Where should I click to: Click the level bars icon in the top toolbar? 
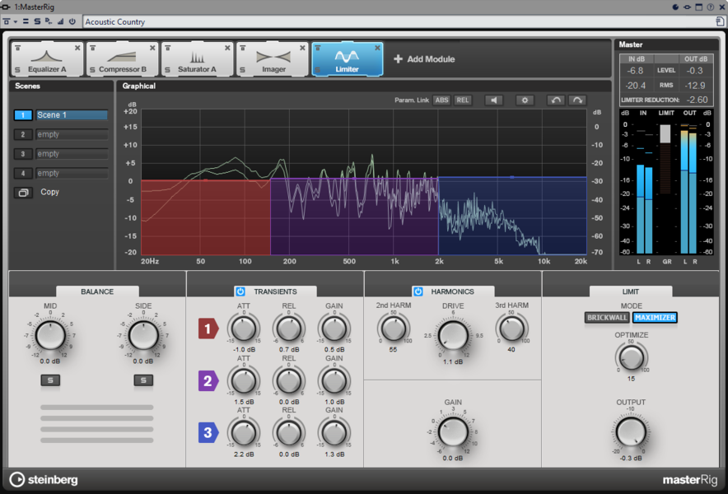pyautogui.click(x=60, y=21)
